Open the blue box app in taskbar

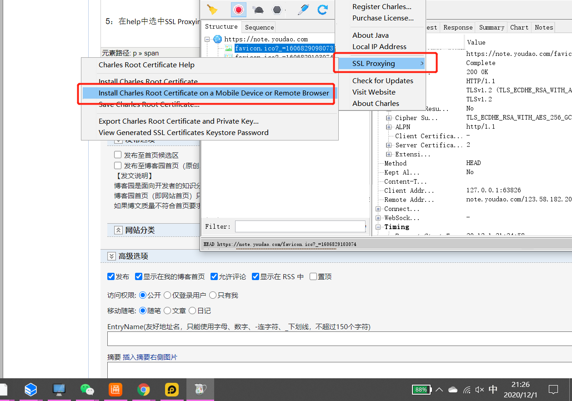click(30, 390)
